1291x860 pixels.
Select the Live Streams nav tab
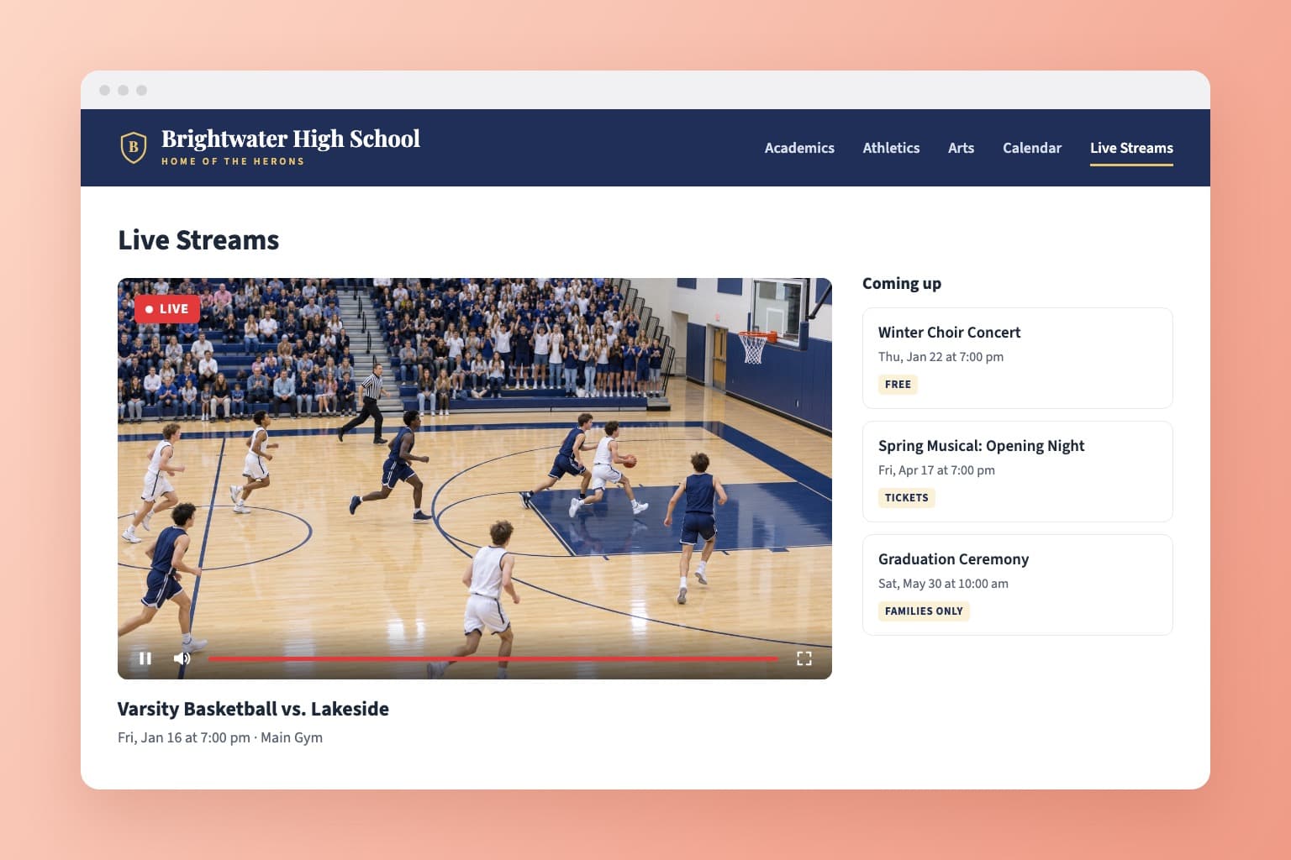(x=1131, y=148)
